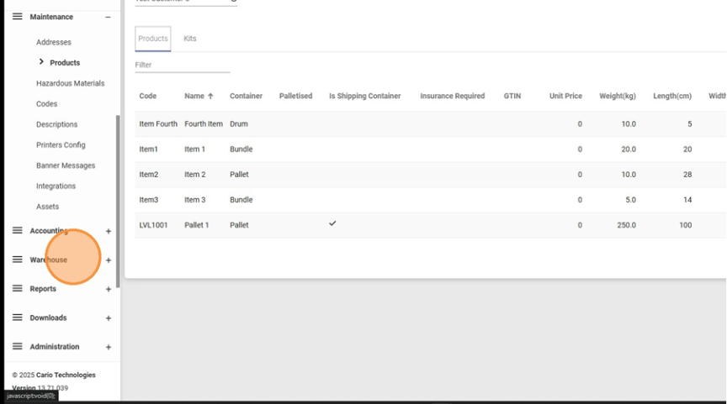The width and height of the screenshot is (727, 404).
Task: Click the Downloads section hamburger icon
Action: coord(17,317)
